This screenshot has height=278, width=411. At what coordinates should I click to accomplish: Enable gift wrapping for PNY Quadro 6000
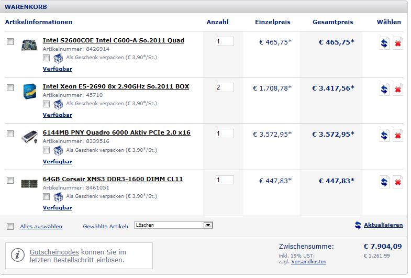47,150
